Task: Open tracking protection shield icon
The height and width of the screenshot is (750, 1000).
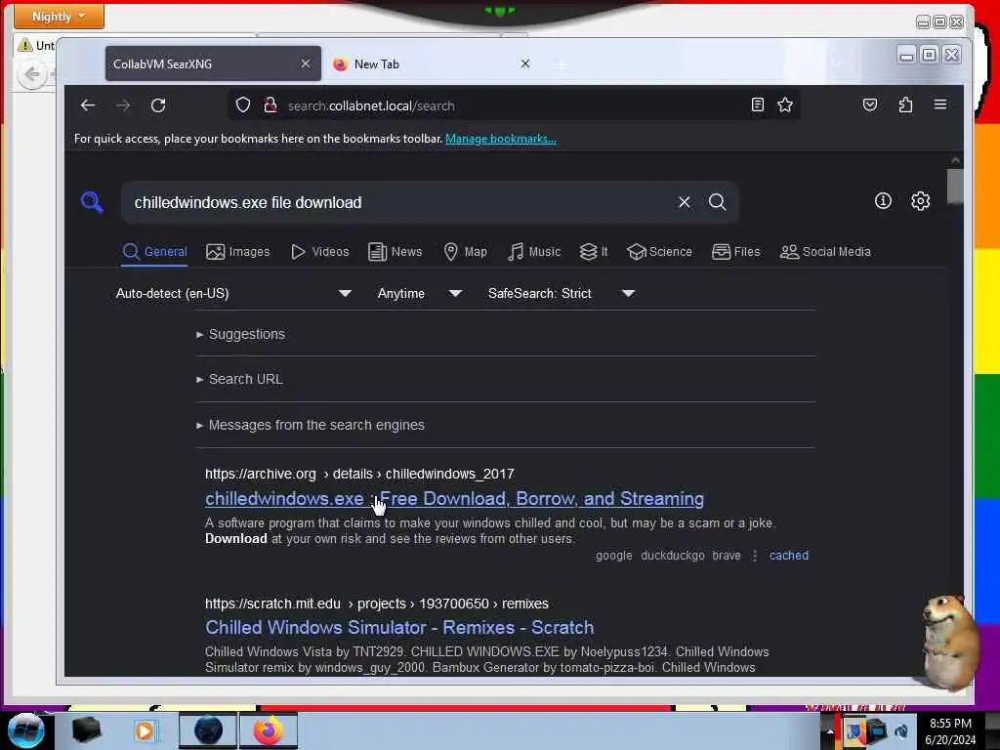Action: click(243, 105)
